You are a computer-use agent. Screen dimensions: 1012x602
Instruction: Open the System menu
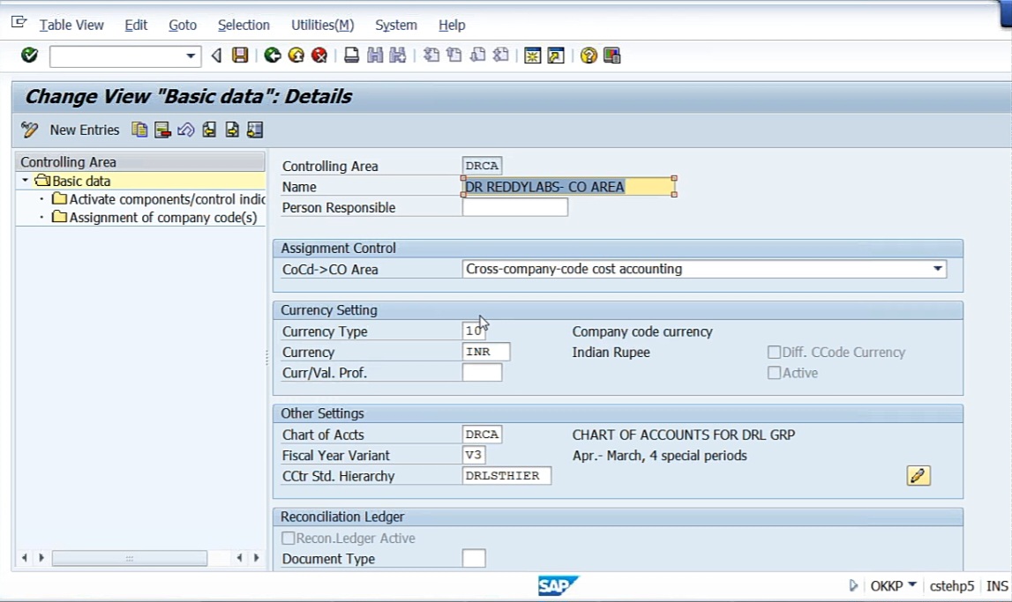(395, 26)
